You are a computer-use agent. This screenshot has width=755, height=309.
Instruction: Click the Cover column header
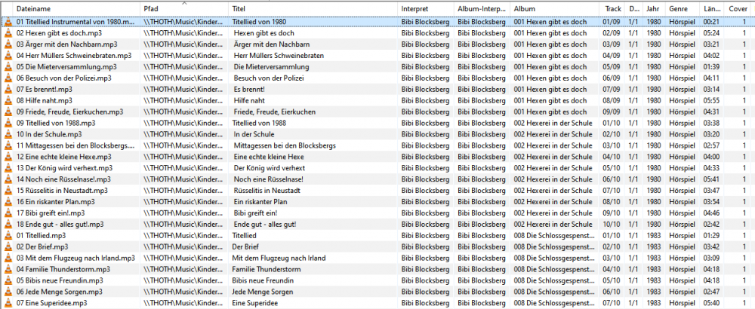pyautogui.click(x=738, y=9)
